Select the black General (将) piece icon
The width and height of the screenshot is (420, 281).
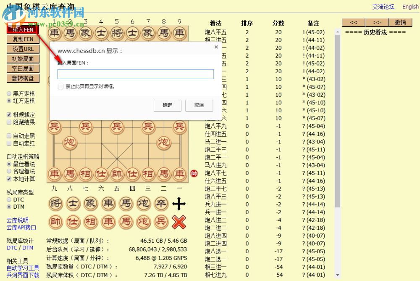click(55, 204)
